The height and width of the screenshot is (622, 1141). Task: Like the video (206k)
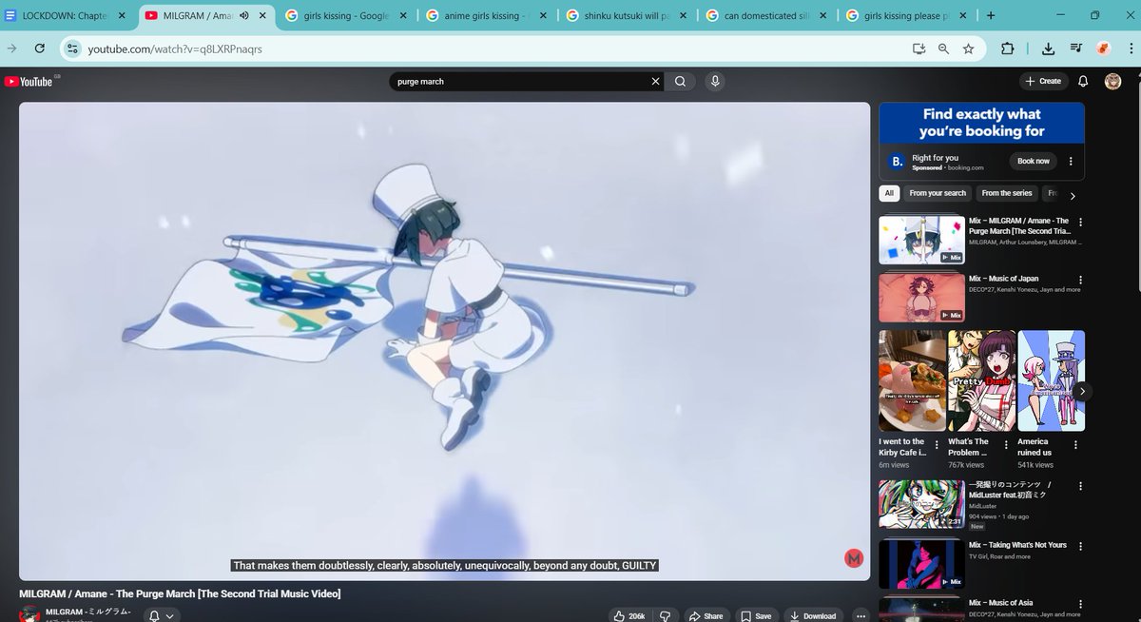(x=629, y=615)
